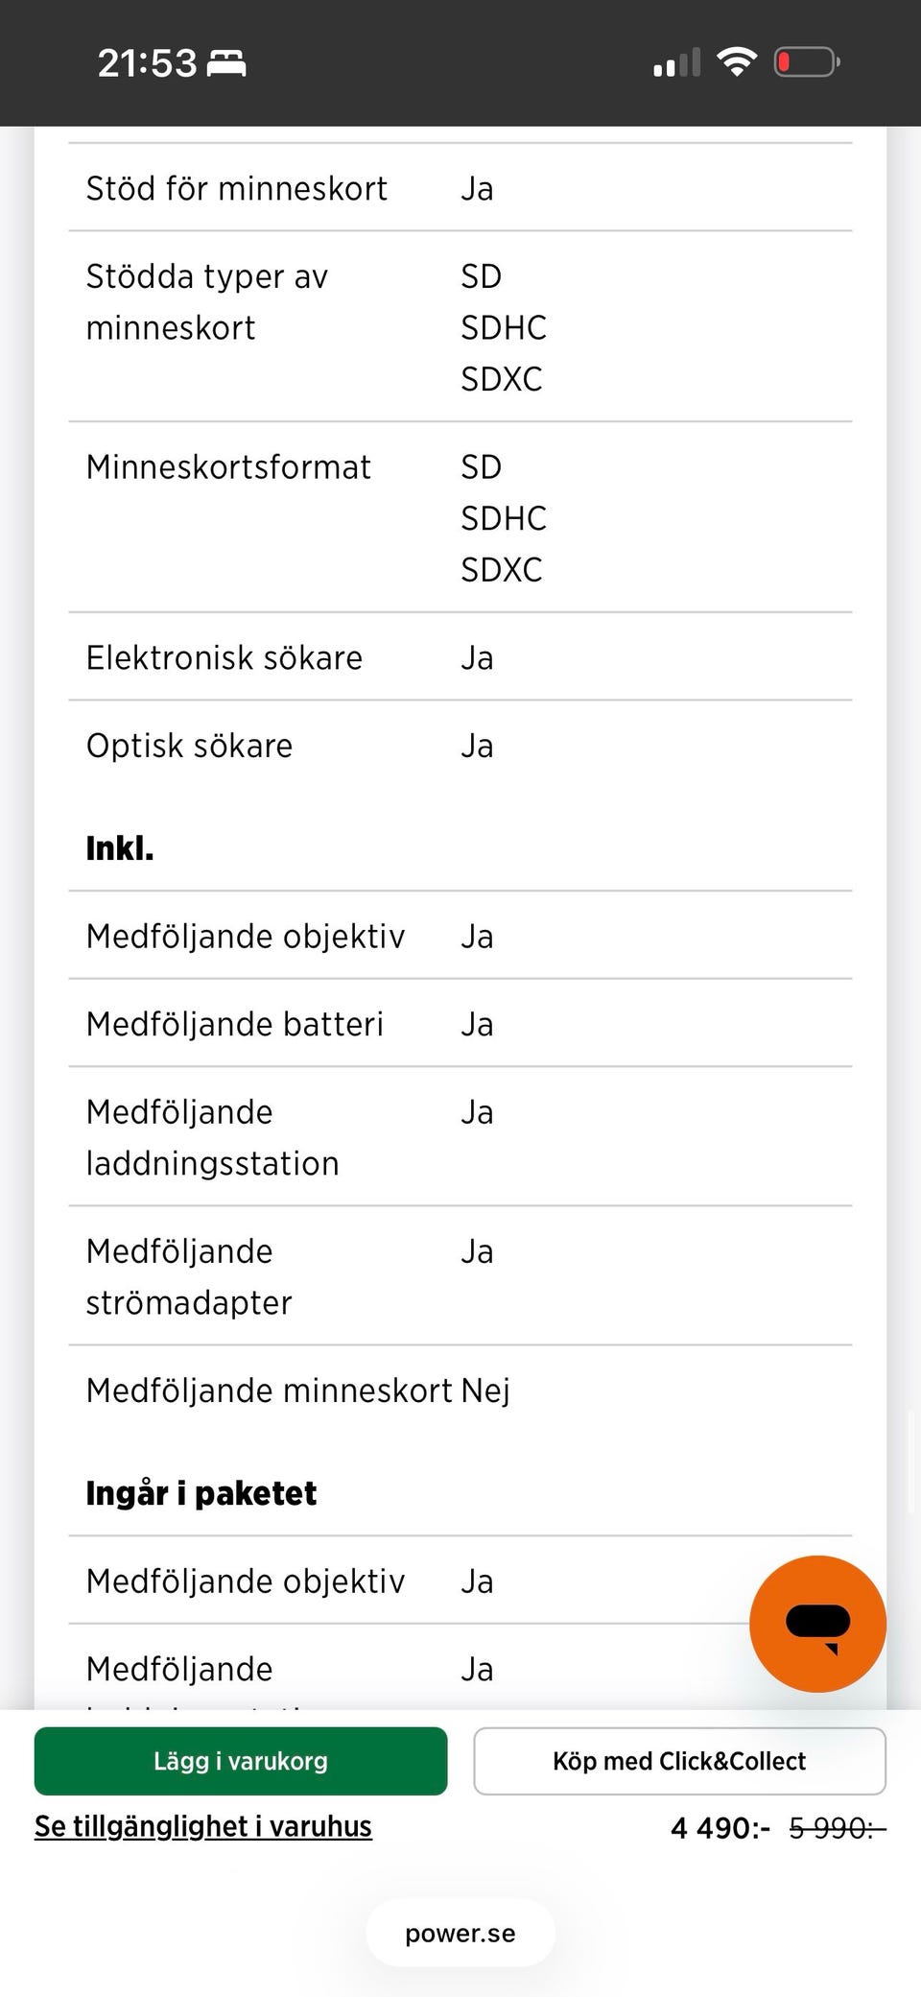
Task: Tap the low battery indicator
Action: click(x=807, y=62)
